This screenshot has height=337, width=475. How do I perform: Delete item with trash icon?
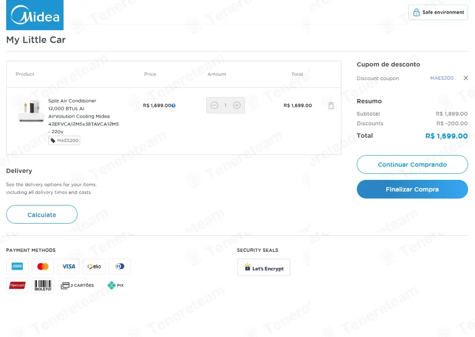point(331,106)
